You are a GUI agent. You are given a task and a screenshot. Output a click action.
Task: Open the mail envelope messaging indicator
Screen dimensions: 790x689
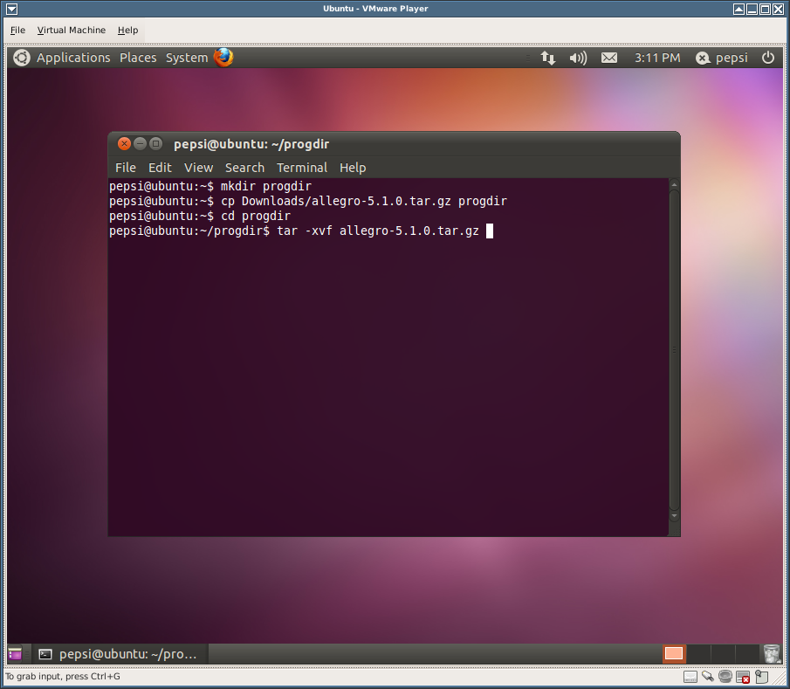coord(609,58)
